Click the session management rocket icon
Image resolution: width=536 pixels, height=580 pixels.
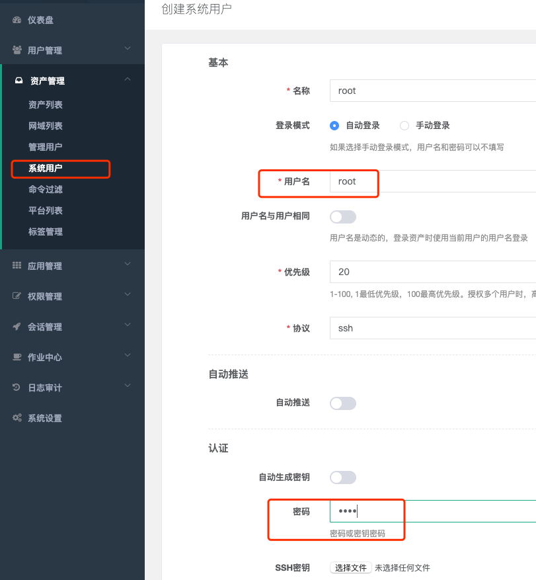[17, 326]
